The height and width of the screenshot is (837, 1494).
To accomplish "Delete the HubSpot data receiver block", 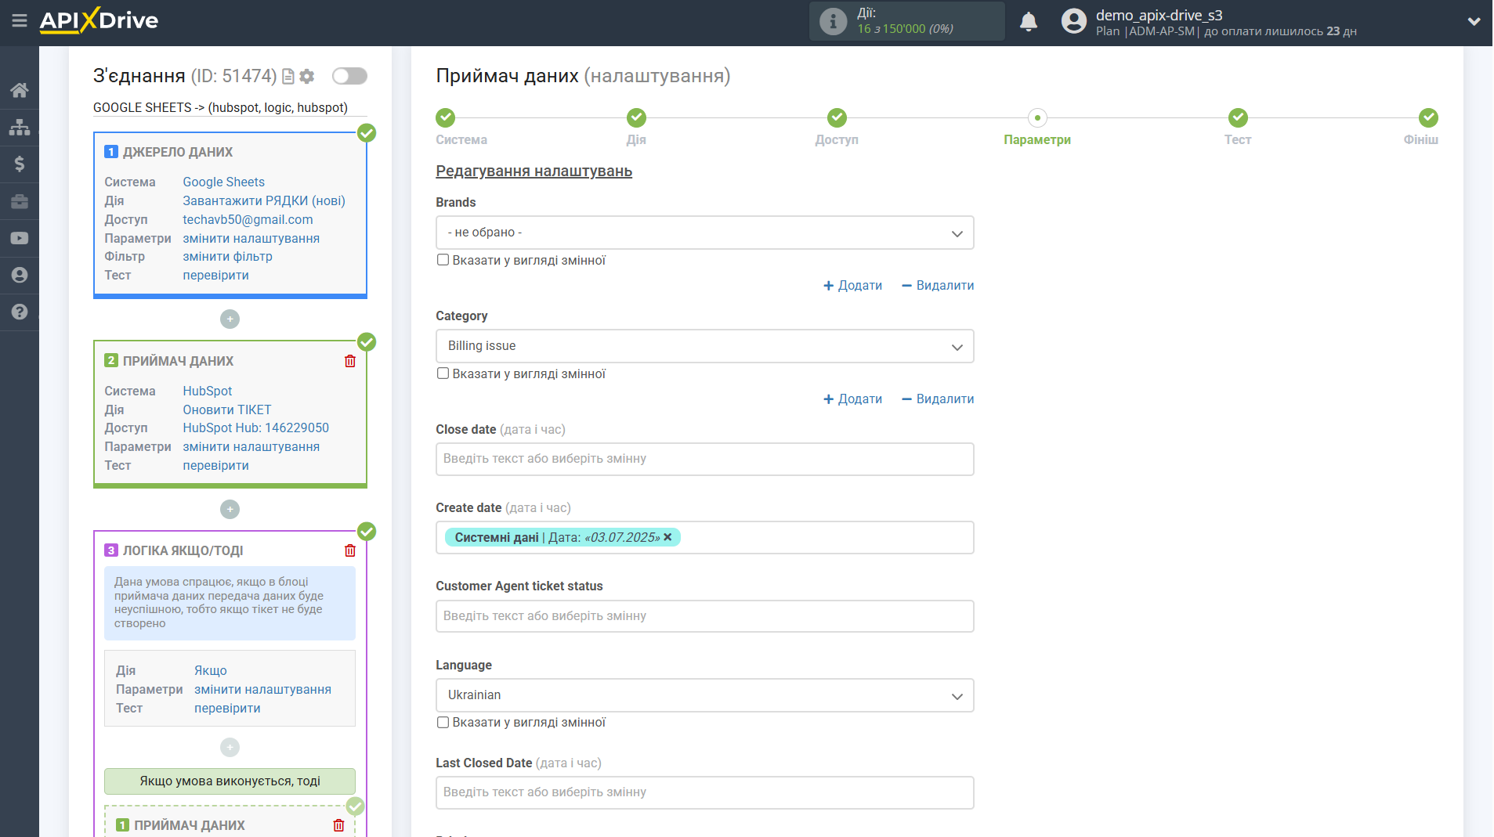I will pos(350,361).
